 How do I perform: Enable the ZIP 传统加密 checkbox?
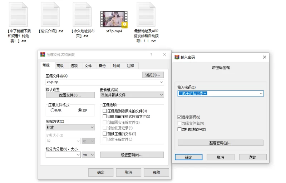pos(179,129)
